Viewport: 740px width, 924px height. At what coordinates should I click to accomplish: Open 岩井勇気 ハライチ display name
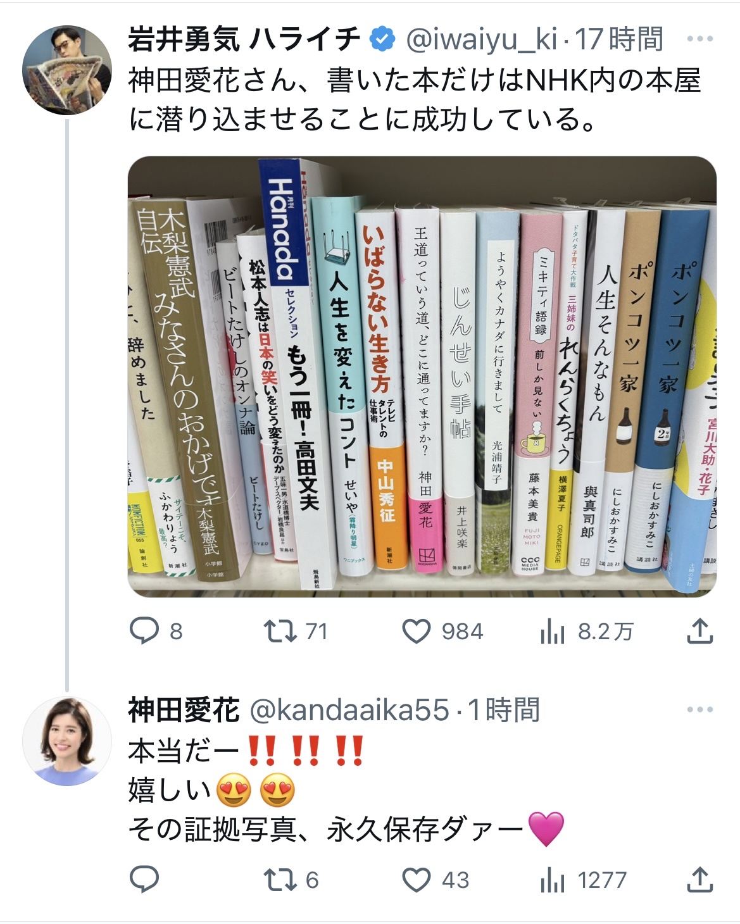point(244,39)
